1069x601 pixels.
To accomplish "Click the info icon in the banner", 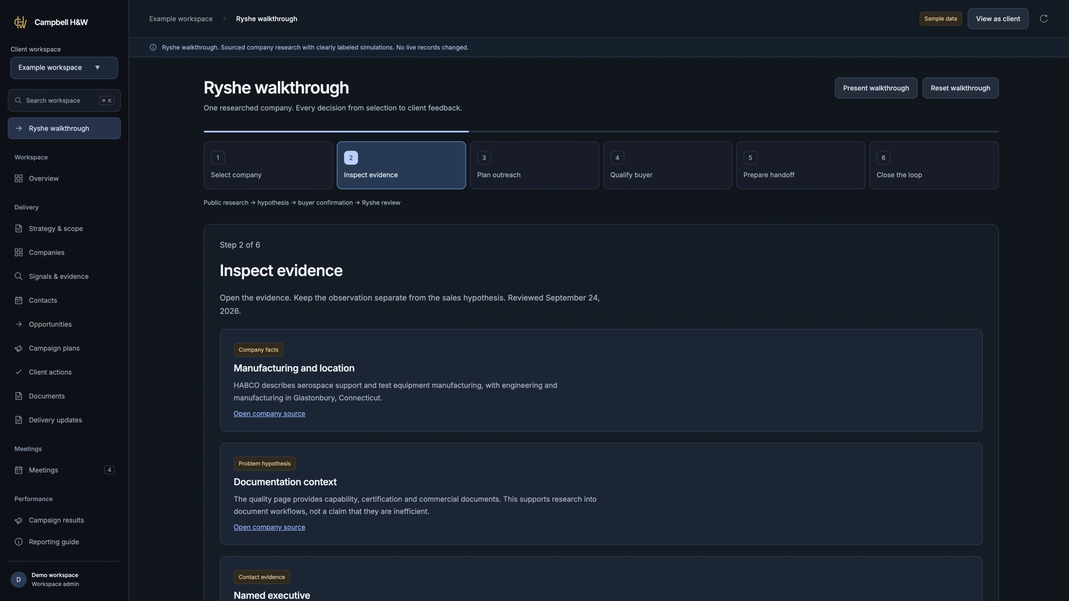I will pos(153,47).
